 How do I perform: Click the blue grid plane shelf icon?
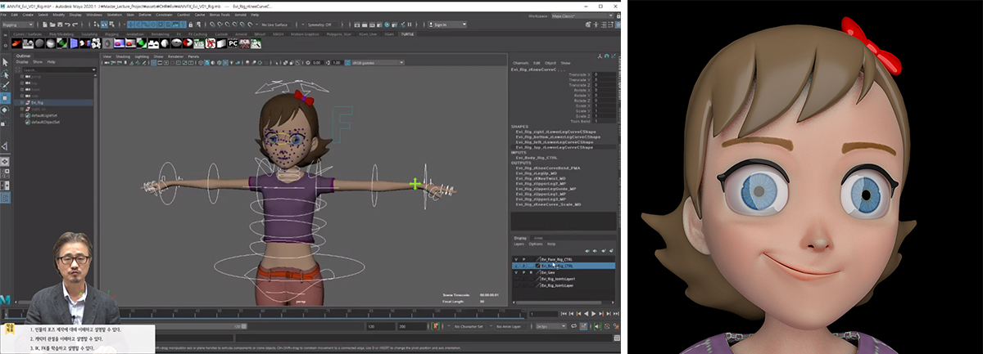point(74,43)
